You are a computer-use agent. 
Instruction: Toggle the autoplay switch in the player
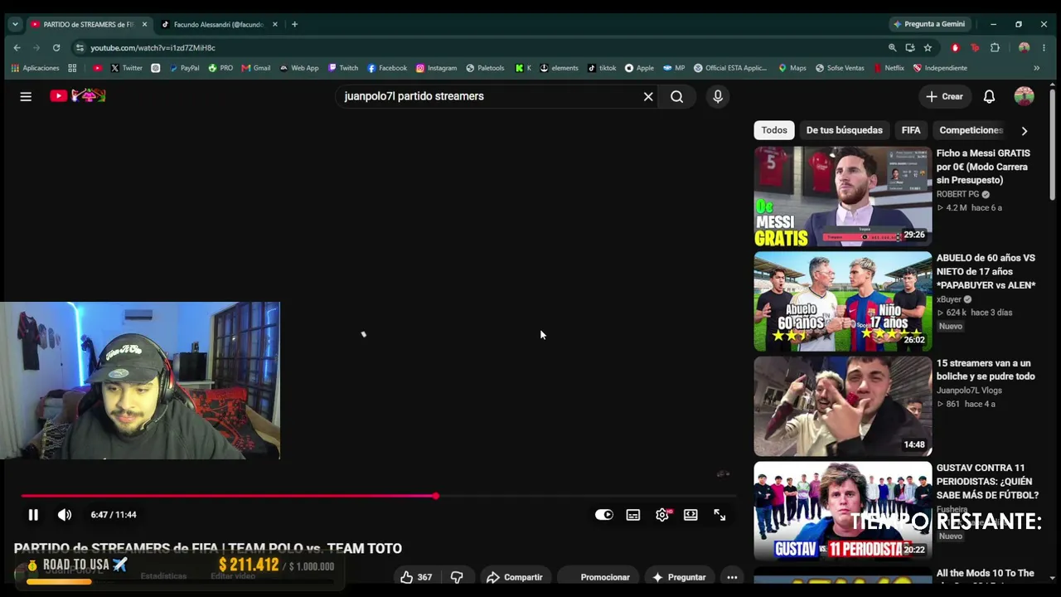(x=604, y=515)
